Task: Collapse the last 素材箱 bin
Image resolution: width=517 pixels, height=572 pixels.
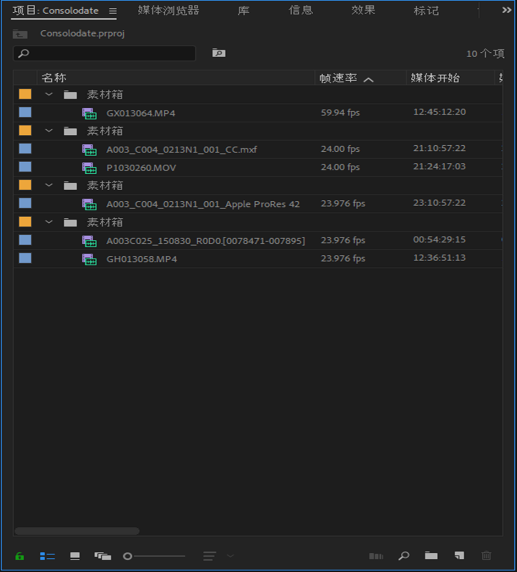Action: click(49, 222)
